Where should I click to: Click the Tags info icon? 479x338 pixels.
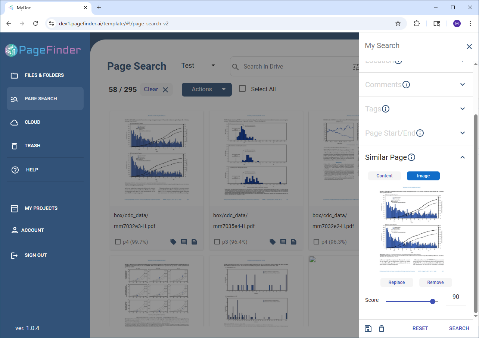pyautogui.click(x=386, y=109)
